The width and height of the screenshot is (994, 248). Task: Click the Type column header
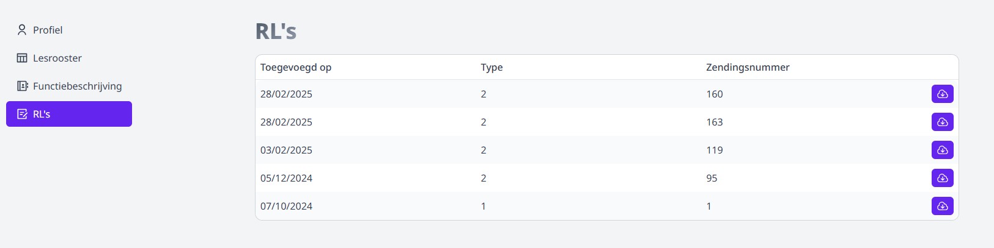(491, 67)
